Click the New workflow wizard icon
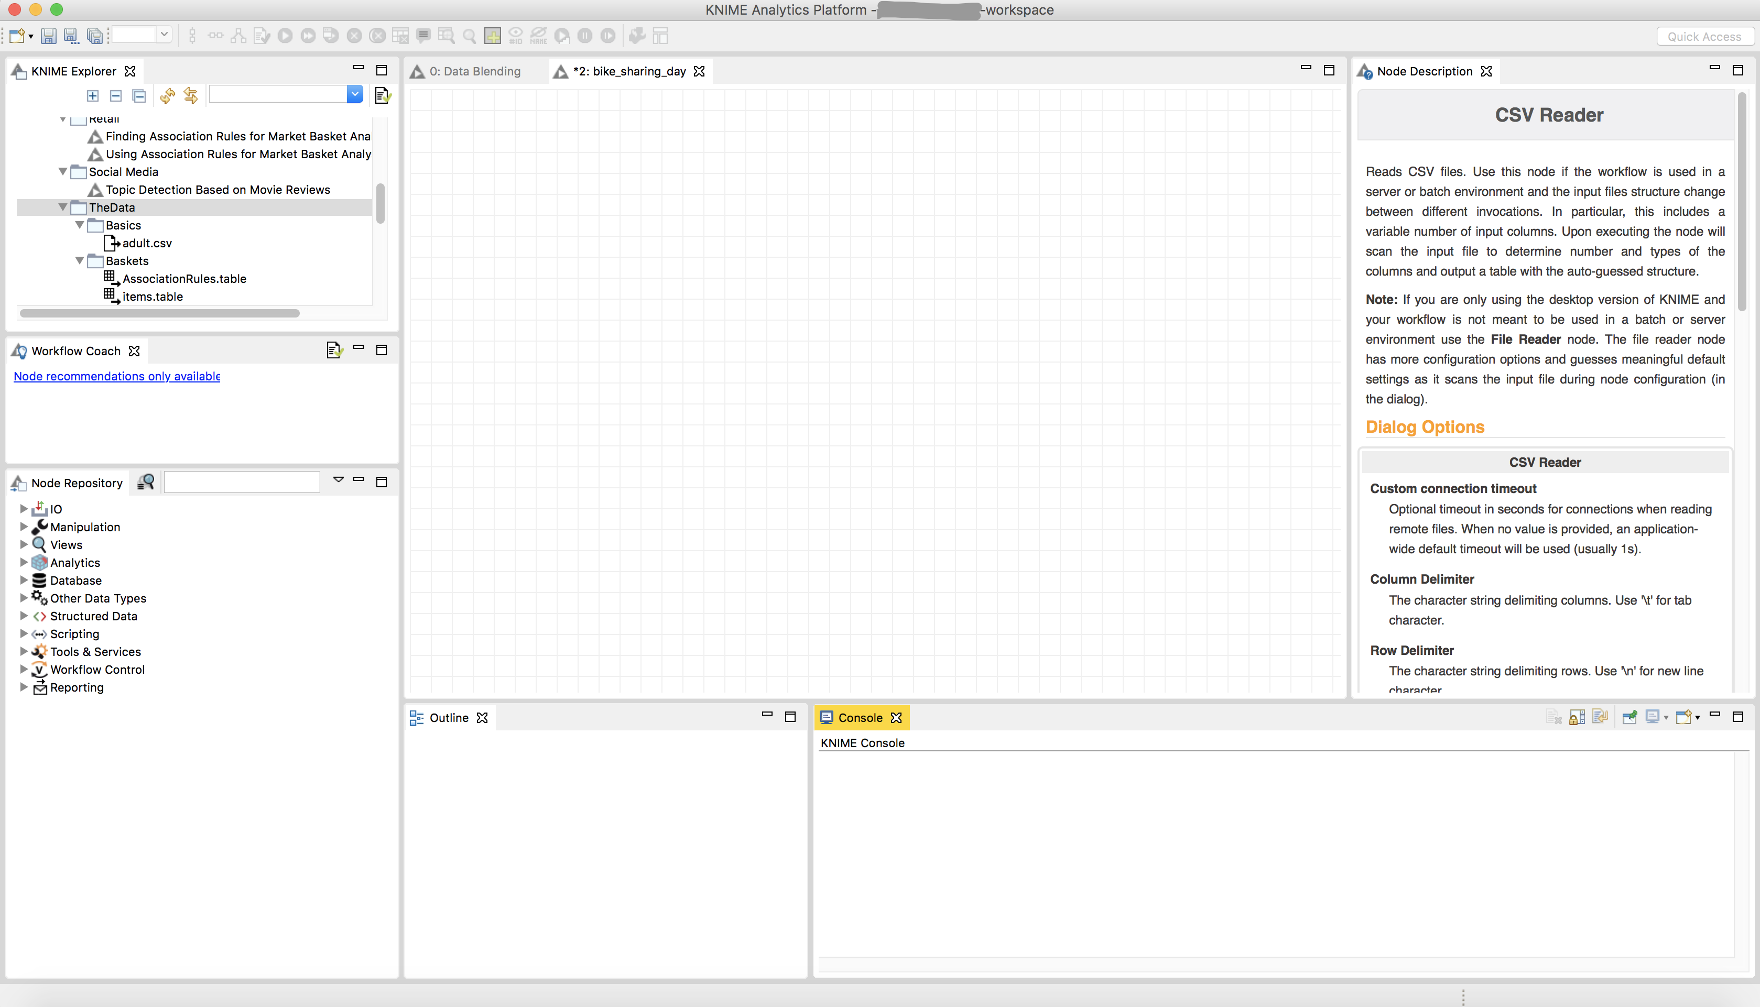1760x1007 pixels. pos(17,36)
